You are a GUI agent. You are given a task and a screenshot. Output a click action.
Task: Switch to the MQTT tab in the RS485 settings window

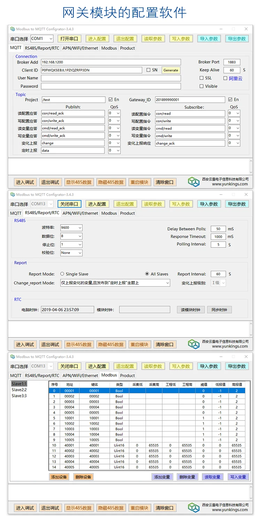pyautogui.click(x=16, y=213)
